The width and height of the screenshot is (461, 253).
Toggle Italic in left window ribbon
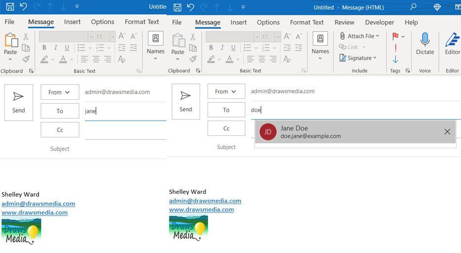click(55, 47)
